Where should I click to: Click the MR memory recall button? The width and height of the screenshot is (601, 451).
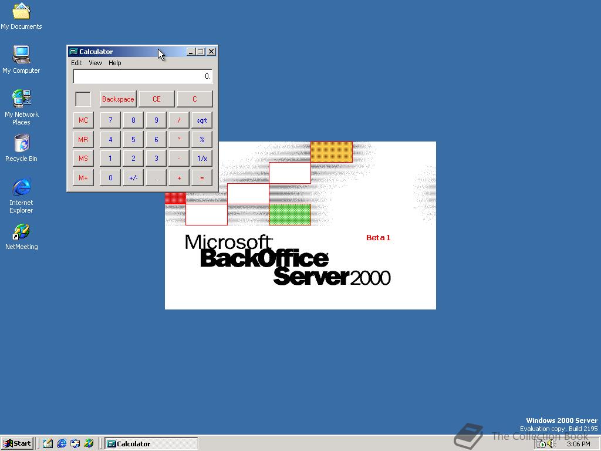(83, 139)
